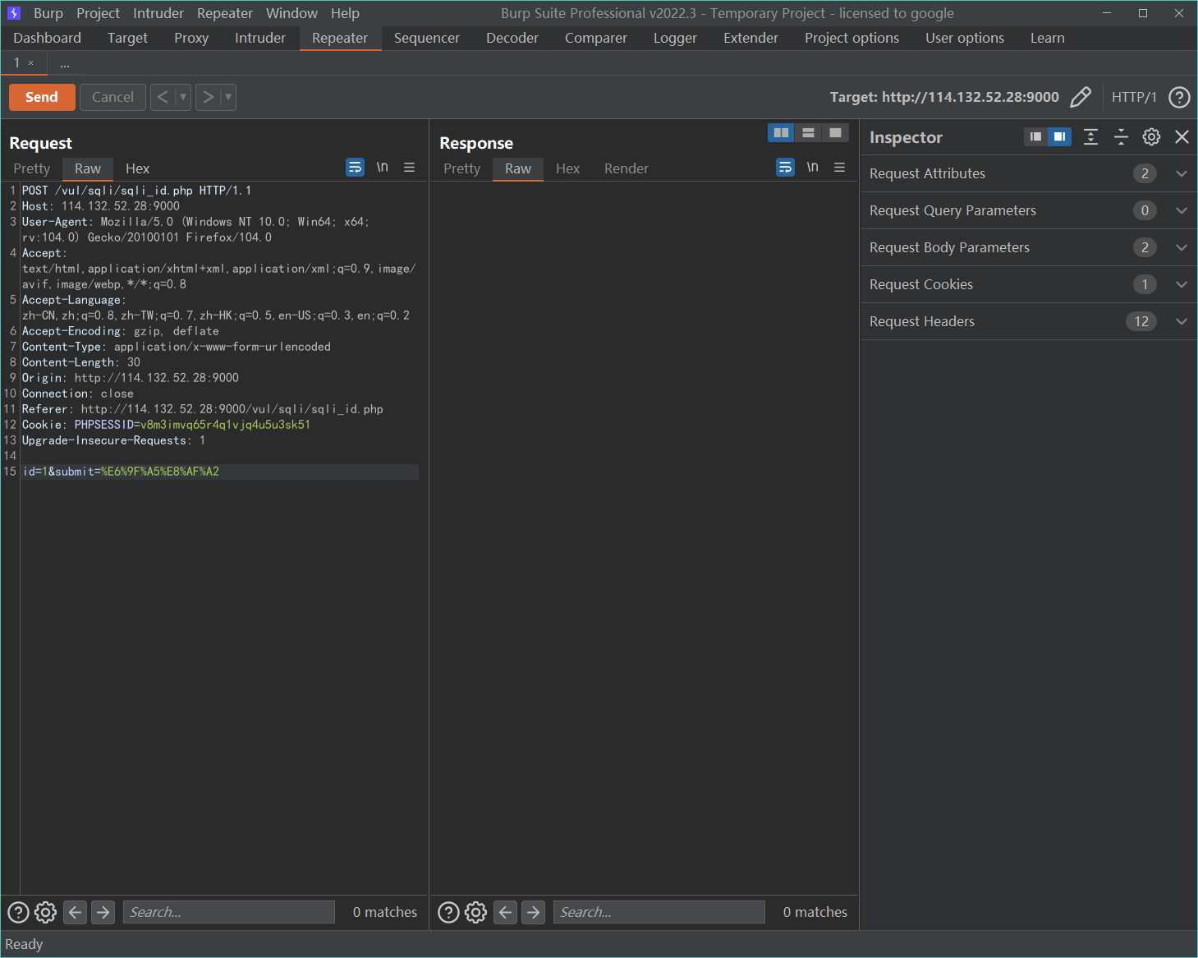
Task: Open the Project menu
Action: pyautogui.click(x=98, y=13)
